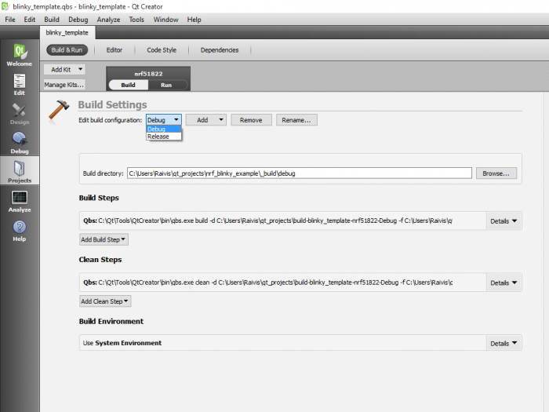This screenshot has height=412, width=549.
Task: Switch to Debug mode icon
Action: tap(20, 142)
